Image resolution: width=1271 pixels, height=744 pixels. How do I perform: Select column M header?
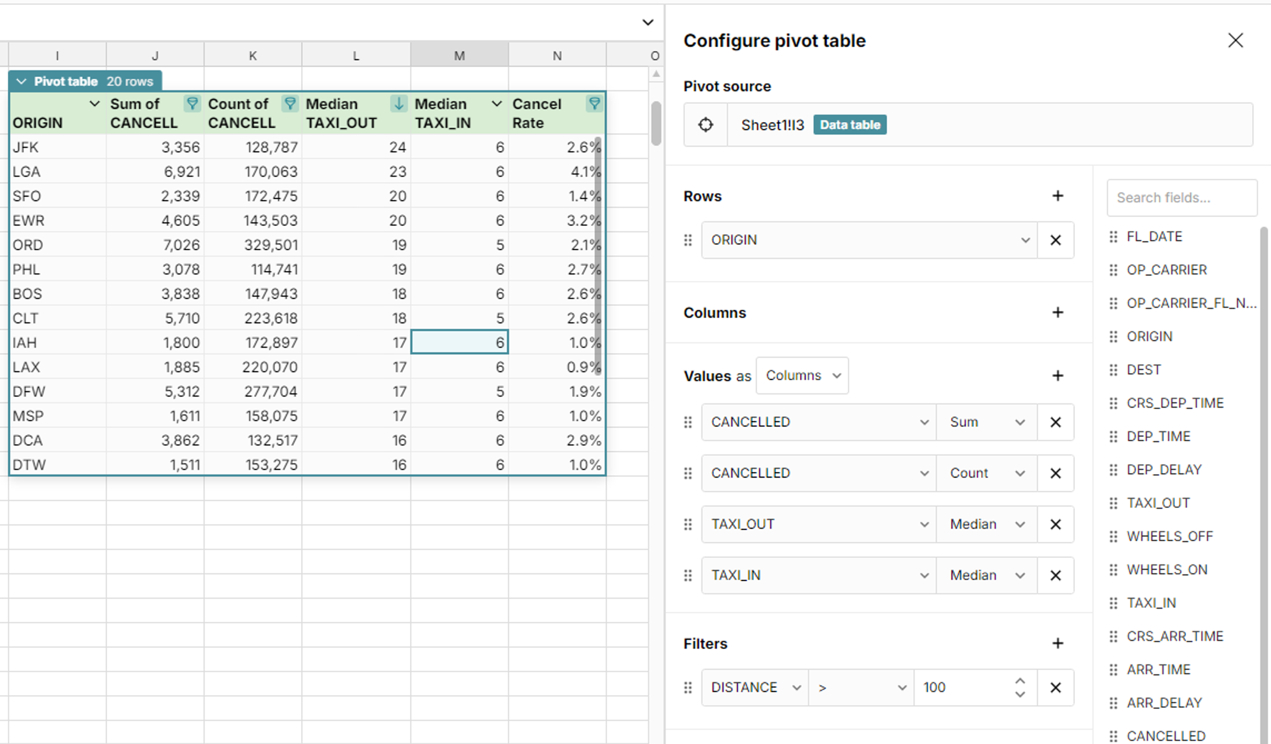pyautogui.click(x=459, y=55)
